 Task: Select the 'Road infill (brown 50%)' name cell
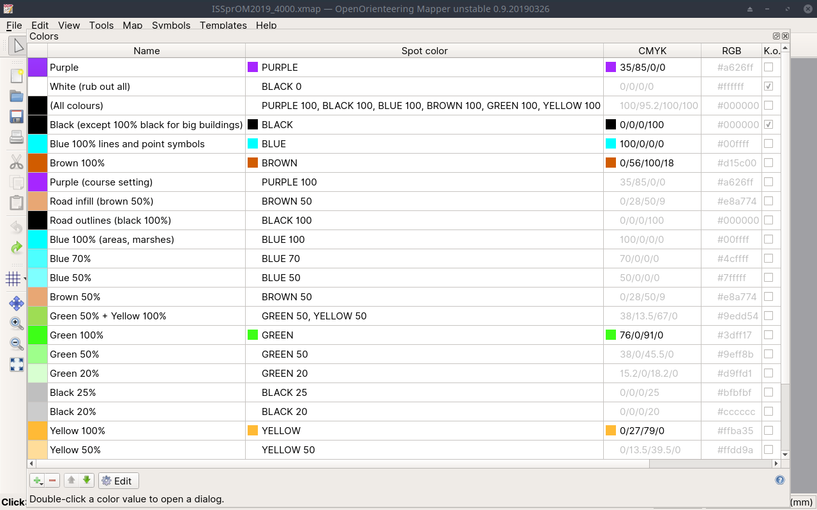click(146, 201)
